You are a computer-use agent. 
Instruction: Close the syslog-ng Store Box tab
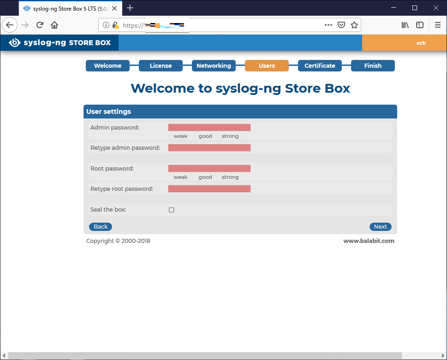[114, 8]
